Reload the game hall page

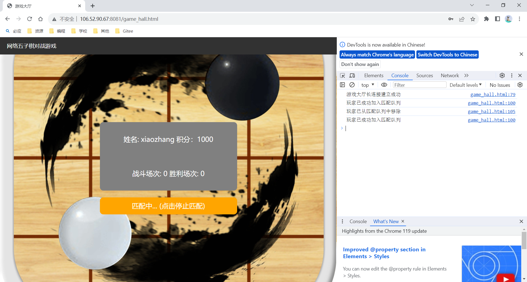pos(30,19)
